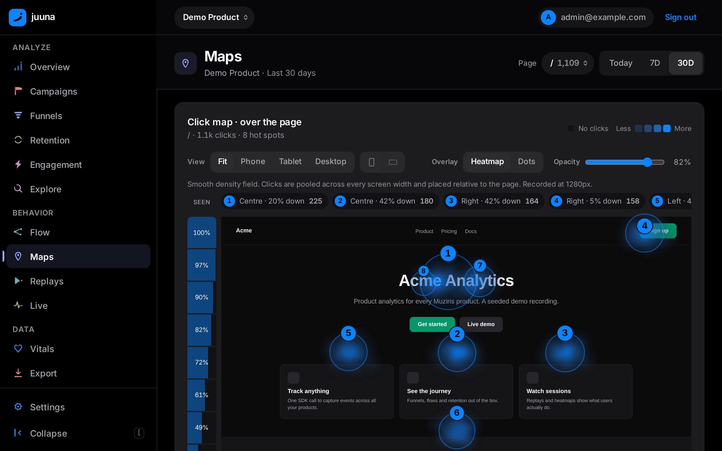Adjust the Opacity slider handle
Image resolution: width=722 pixels, height=451 pixels.
pos(647,162)
